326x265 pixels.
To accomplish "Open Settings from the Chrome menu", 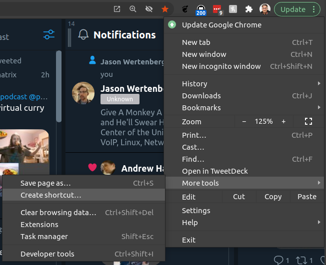I will pyautogui.click(x=244, y=211).
